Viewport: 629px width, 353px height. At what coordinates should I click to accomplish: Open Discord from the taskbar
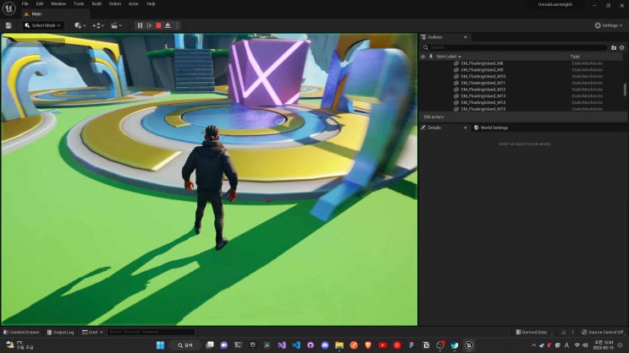[x=325, y=345]
